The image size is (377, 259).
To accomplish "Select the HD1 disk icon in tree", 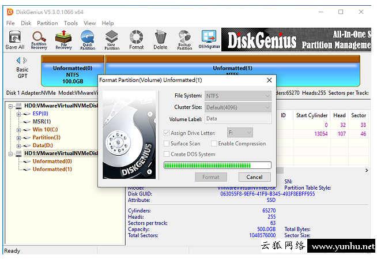I will (x=18, y=153).
